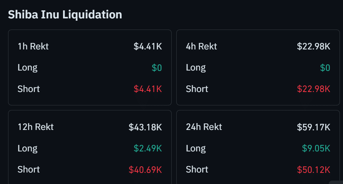
Task: Select the 4h Rekt total $22.98K
Action: click(313, 47)
